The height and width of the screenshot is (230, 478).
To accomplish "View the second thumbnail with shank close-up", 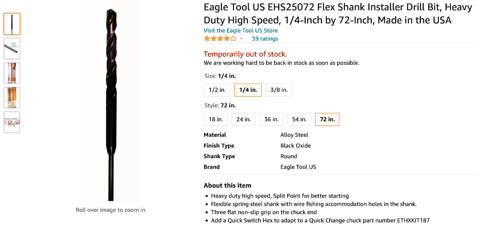I will (x=12, y=49).
